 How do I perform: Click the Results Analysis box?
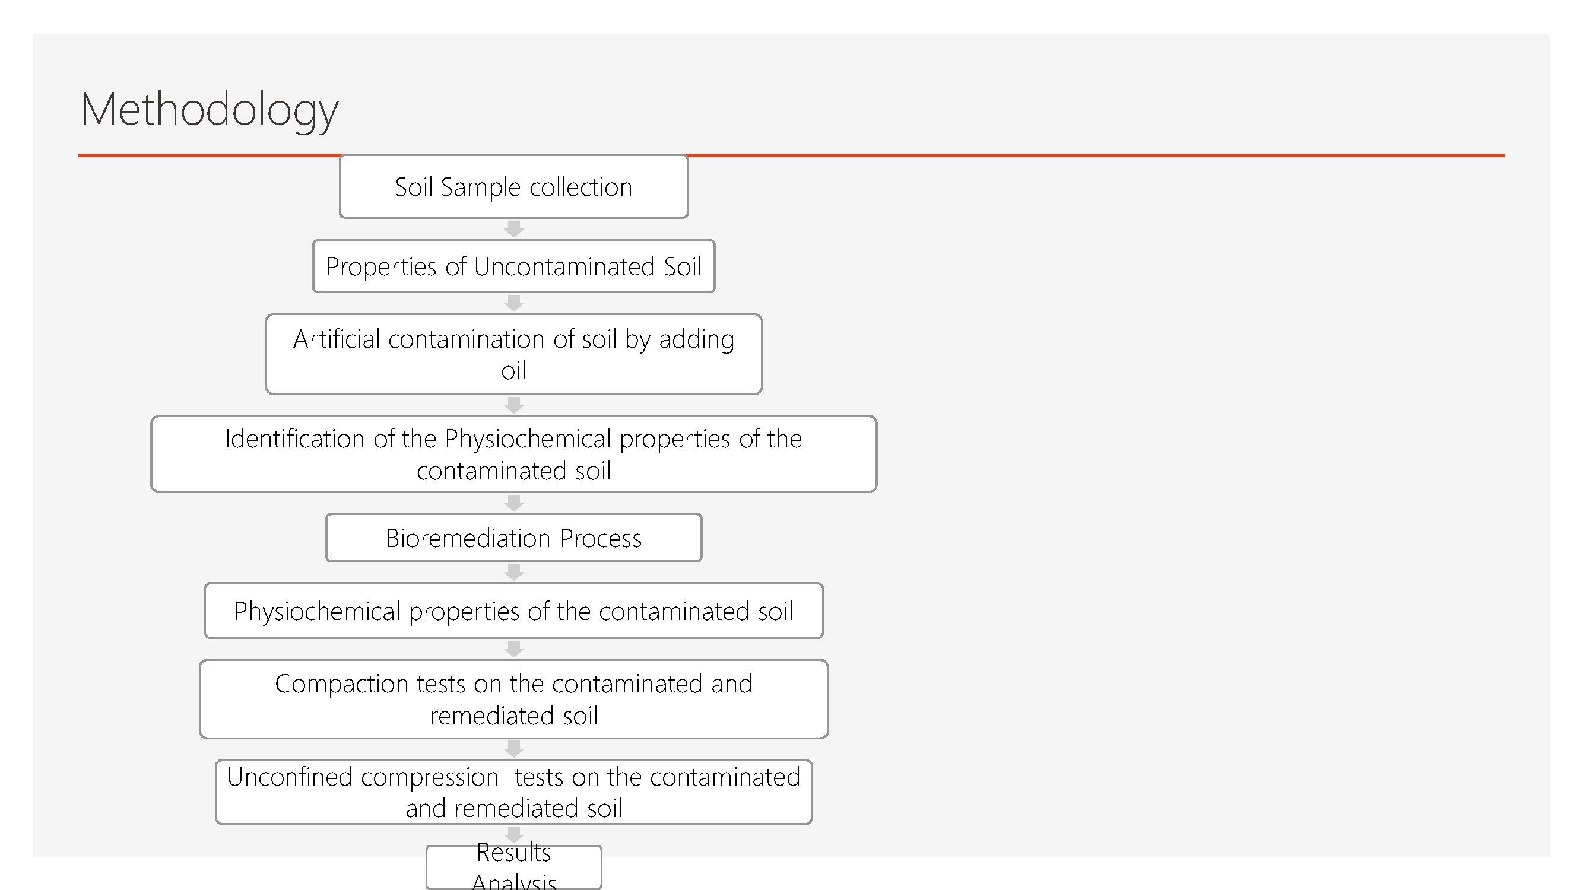[514, 867]
